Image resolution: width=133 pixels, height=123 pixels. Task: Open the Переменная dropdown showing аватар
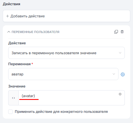click(63, 74)
